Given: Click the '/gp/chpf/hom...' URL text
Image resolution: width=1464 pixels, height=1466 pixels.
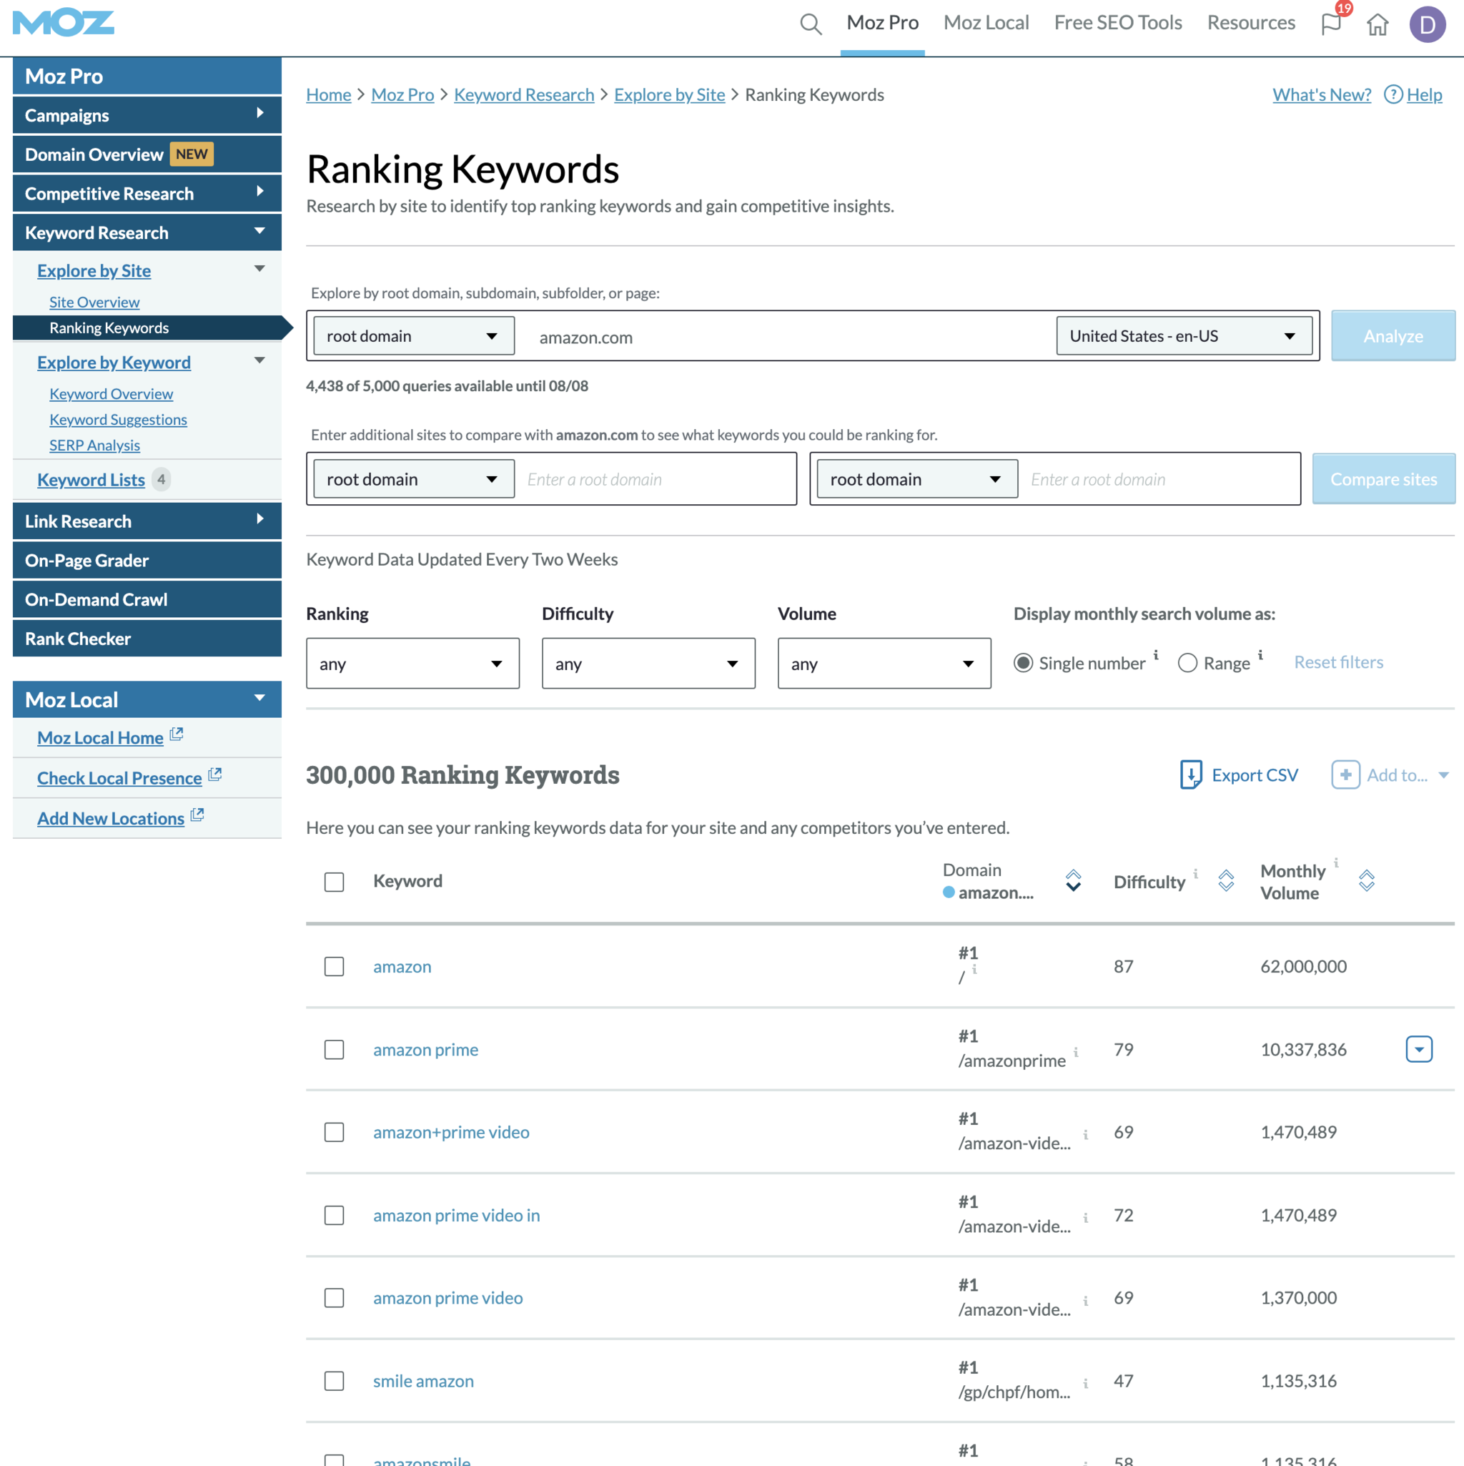Looking at the screenshot, I should pyautogui.click(x=1014, y=1392).
